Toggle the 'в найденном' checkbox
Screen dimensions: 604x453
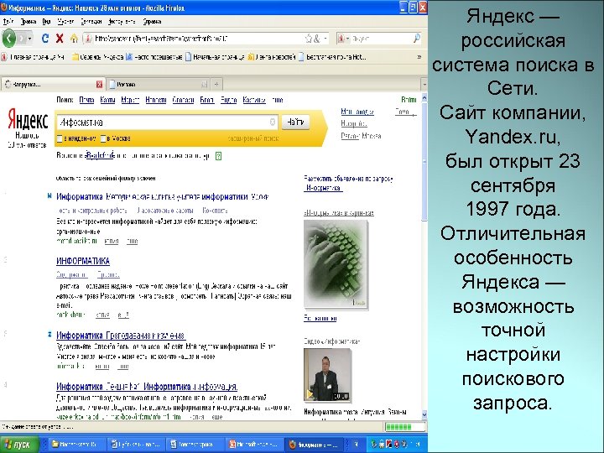(x=60, y=138)
